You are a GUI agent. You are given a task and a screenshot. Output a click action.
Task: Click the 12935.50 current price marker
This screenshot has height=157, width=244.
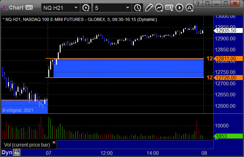(x=228, y=30)
